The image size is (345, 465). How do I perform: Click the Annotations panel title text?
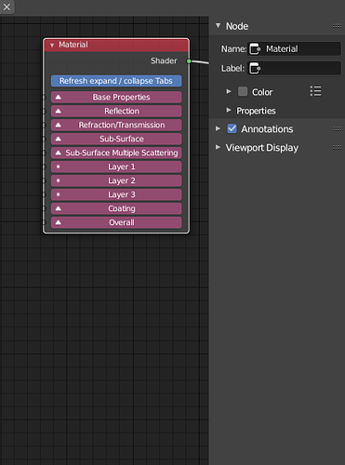(267, 129)
